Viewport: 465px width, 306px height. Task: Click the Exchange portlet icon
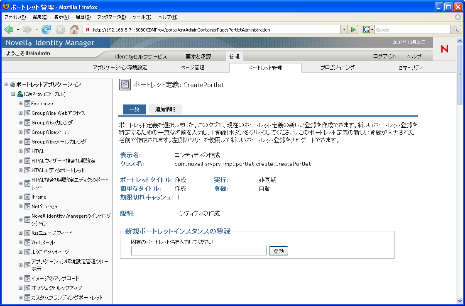click(27, 104)
